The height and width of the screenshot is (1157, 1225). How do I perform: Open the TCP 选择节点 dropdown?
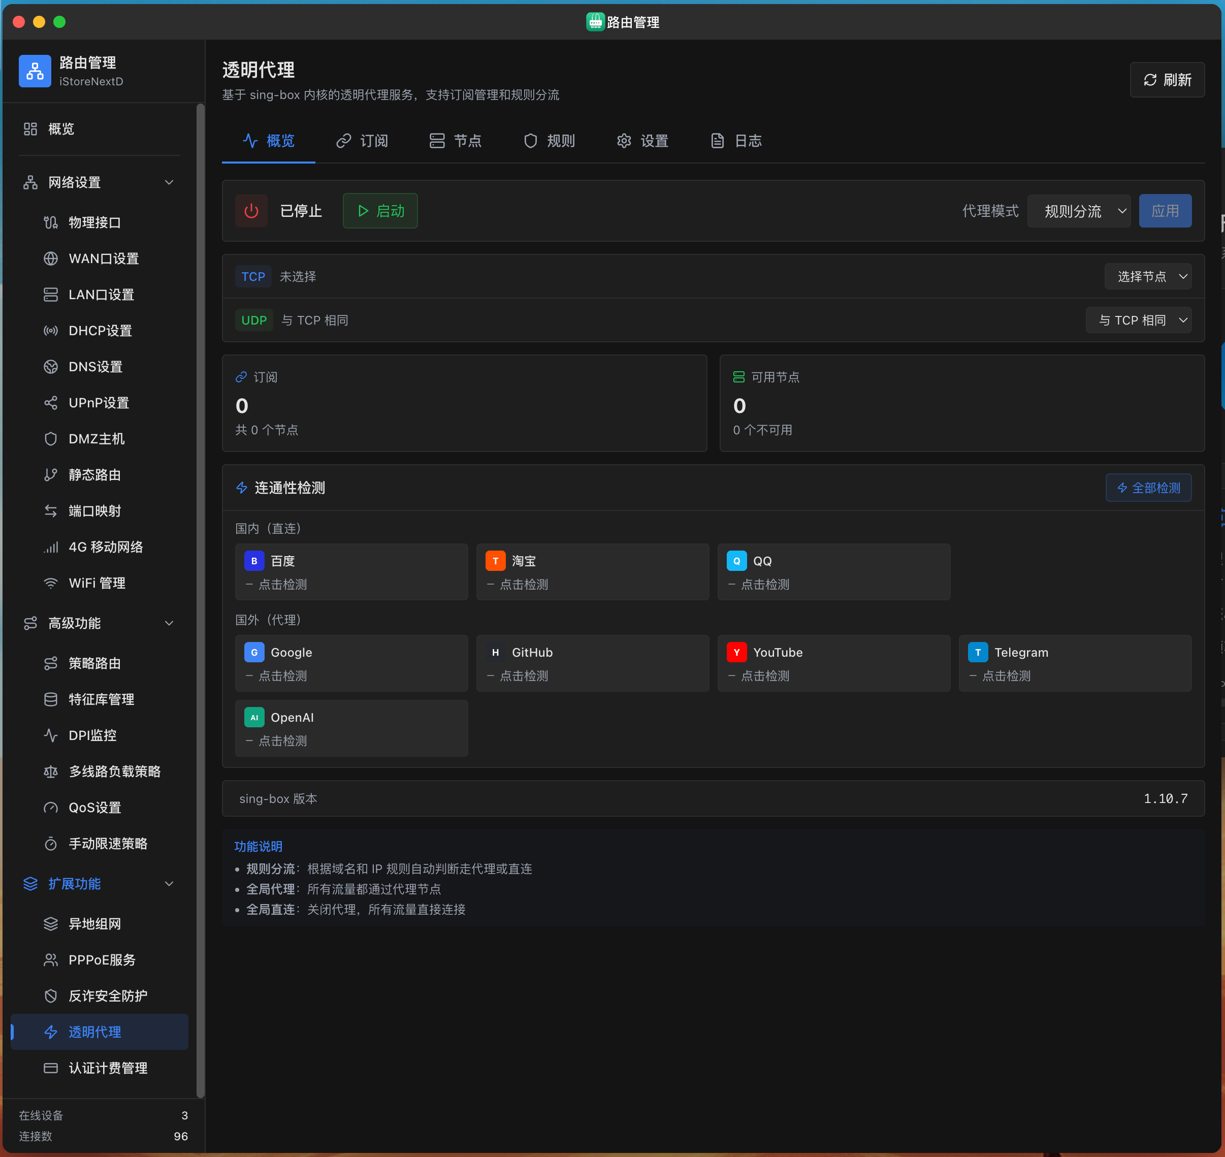click(1147, 276)
